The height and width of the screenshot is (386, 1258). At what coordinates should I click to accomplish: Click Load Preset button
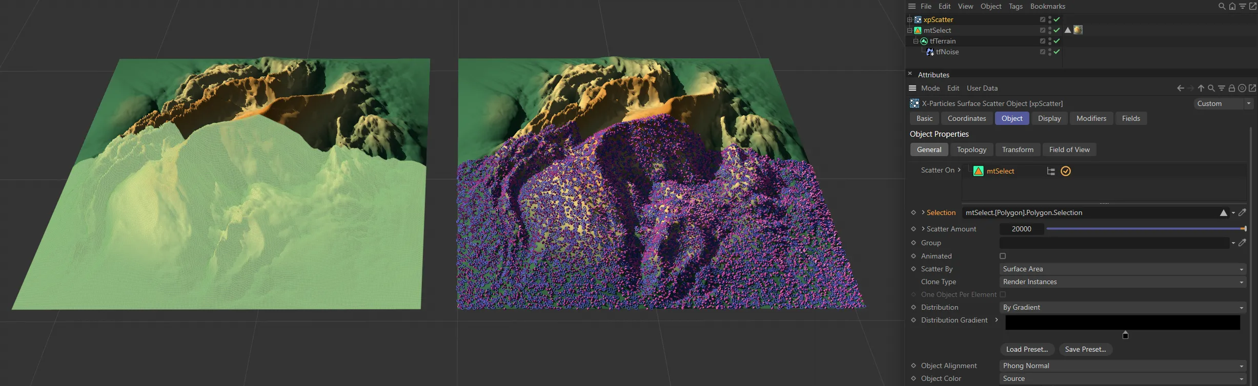point(1027,349)
